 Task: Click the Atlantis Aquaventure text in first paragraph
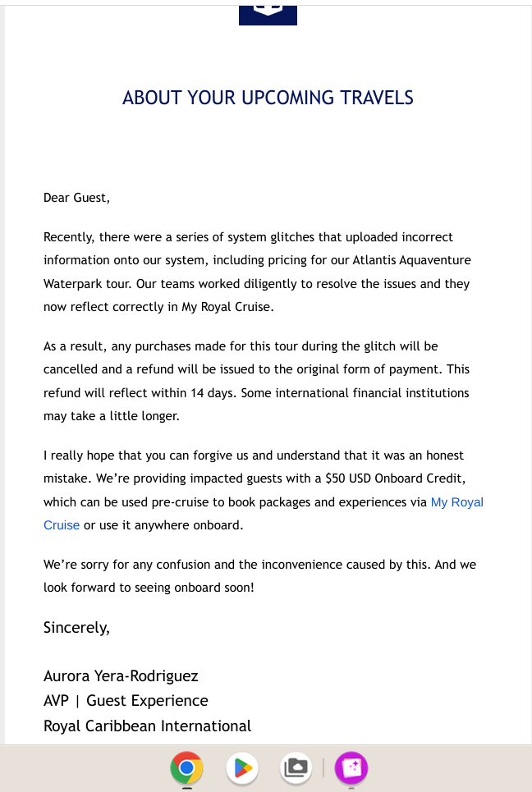[411, 260]
